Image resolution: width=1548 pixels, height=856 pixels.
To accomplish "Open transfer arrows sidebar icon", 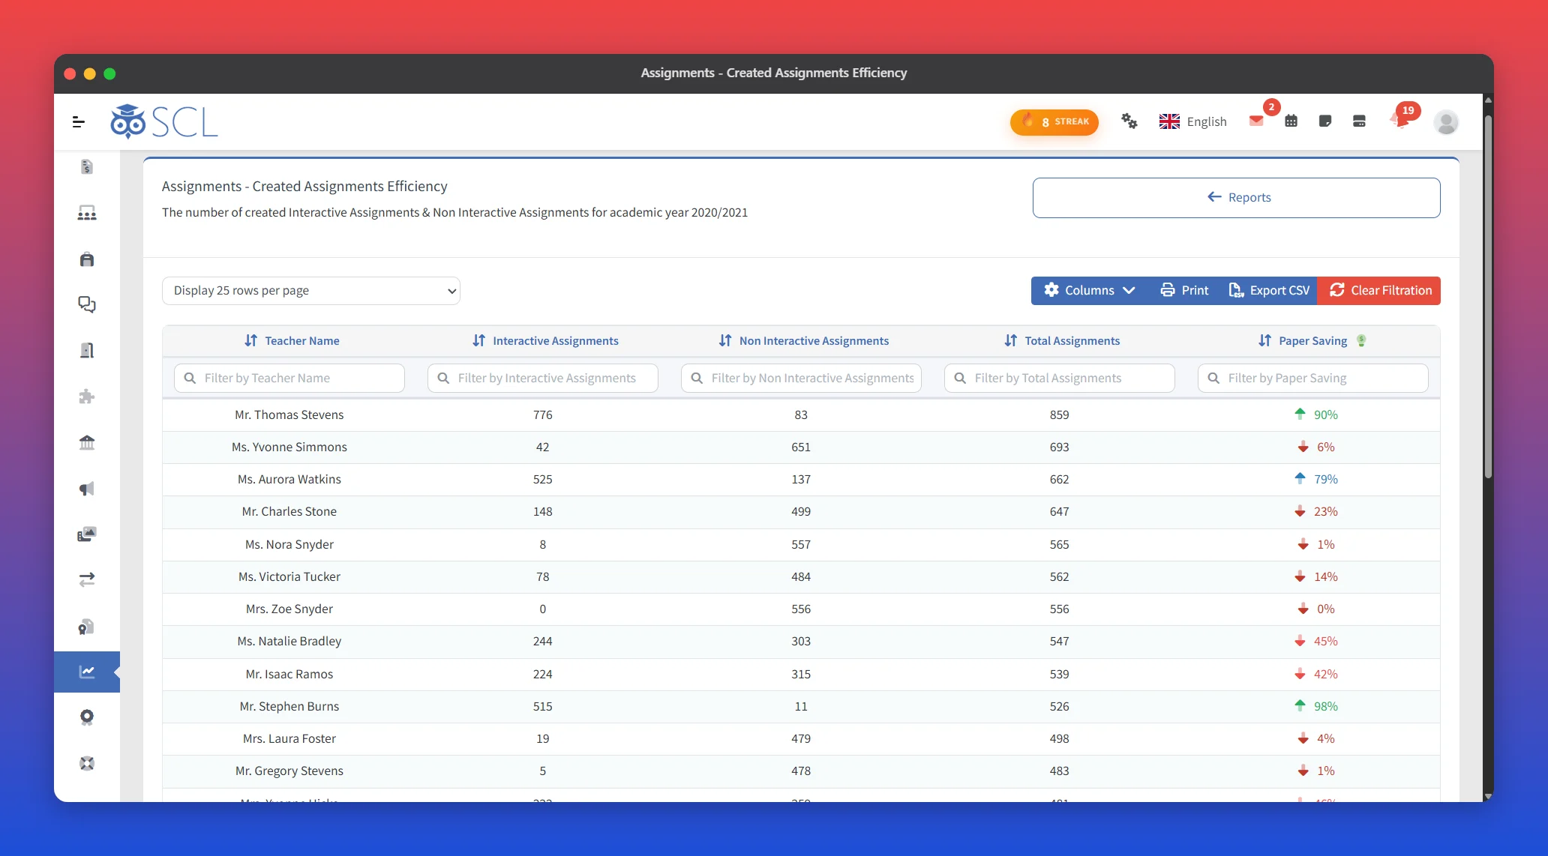I will click(87, 579).
